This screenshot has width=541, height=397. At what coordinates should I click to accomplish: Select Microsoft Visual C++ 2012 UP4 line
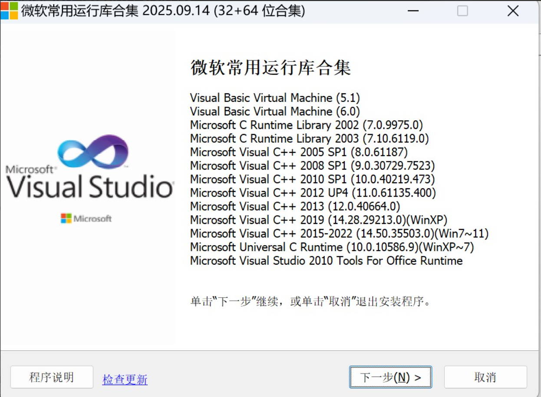313,193
